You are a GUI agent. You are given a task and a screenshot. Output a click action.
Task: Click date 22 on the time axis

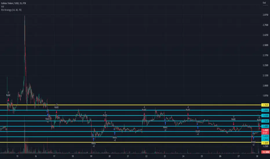(146, 156)
